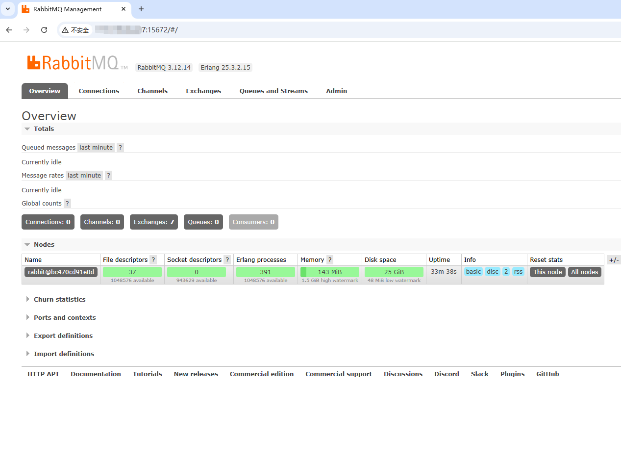The image size is (621, 466).
Task: Click the browser back arrow
Action: tap(9, 30)
